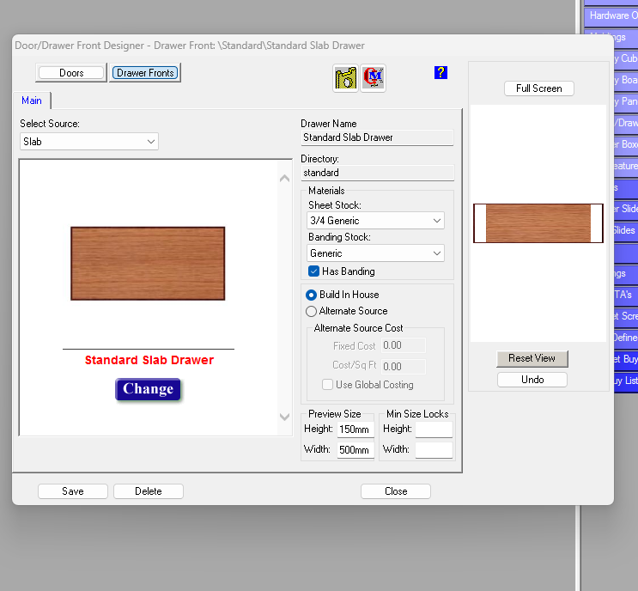Uncheck the Has Banding checkbox
Screen dimensions: 638x591
point(314,271)
